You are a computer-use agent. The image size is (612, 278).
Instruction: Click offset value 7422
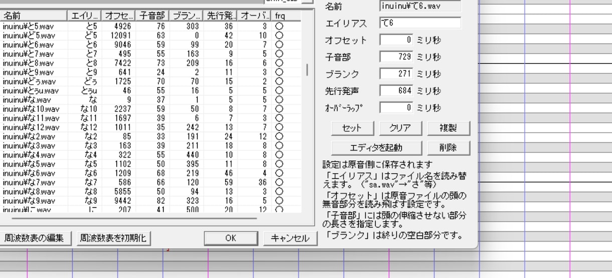(x=122, y=63)
